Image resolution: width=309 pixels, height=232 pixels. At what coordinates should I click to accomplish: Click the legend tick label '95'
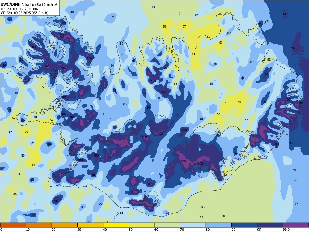[x=259, y=230]
